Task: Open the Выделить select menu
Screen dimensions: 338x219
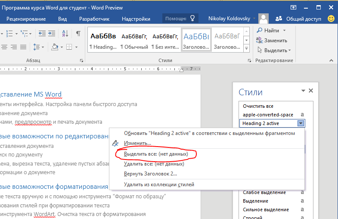Action: (274, 50)
